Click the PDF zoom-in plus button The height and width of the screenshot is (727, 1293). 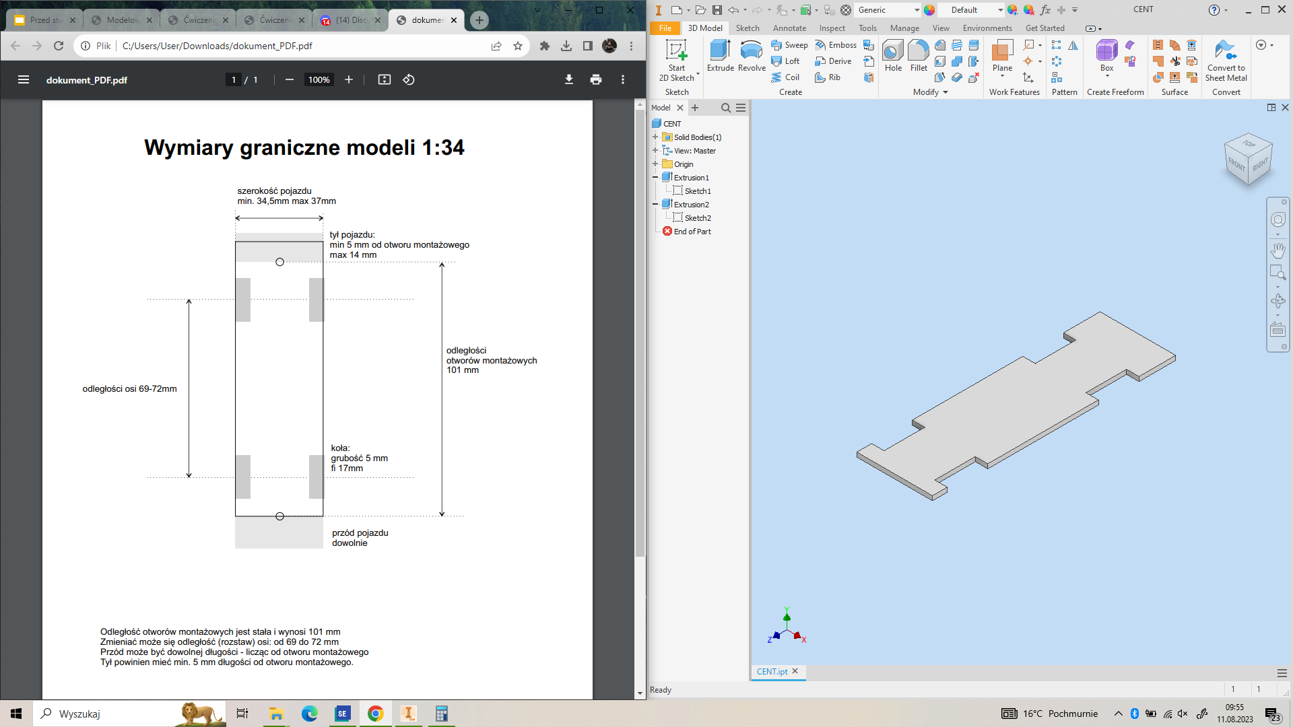tap(349, 79)
